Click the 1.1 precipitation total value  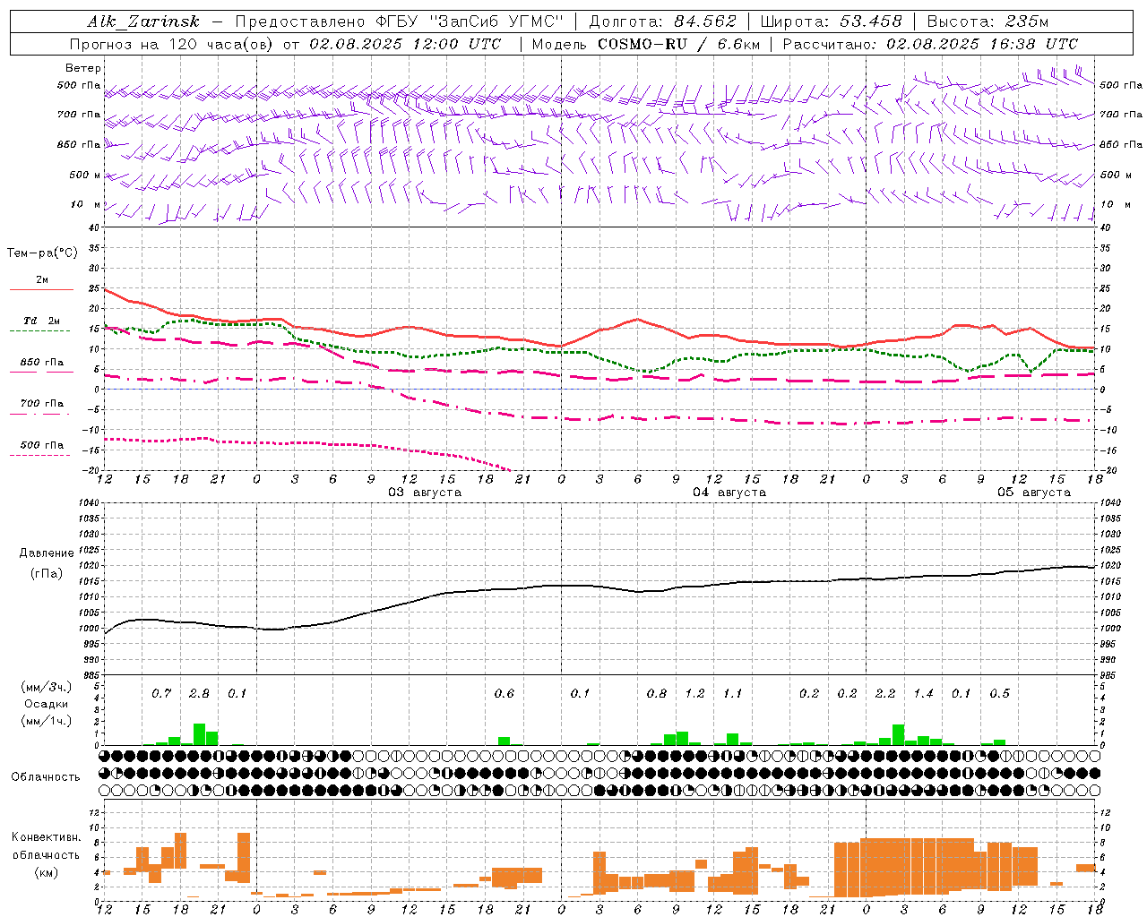[x=733, y=693]
